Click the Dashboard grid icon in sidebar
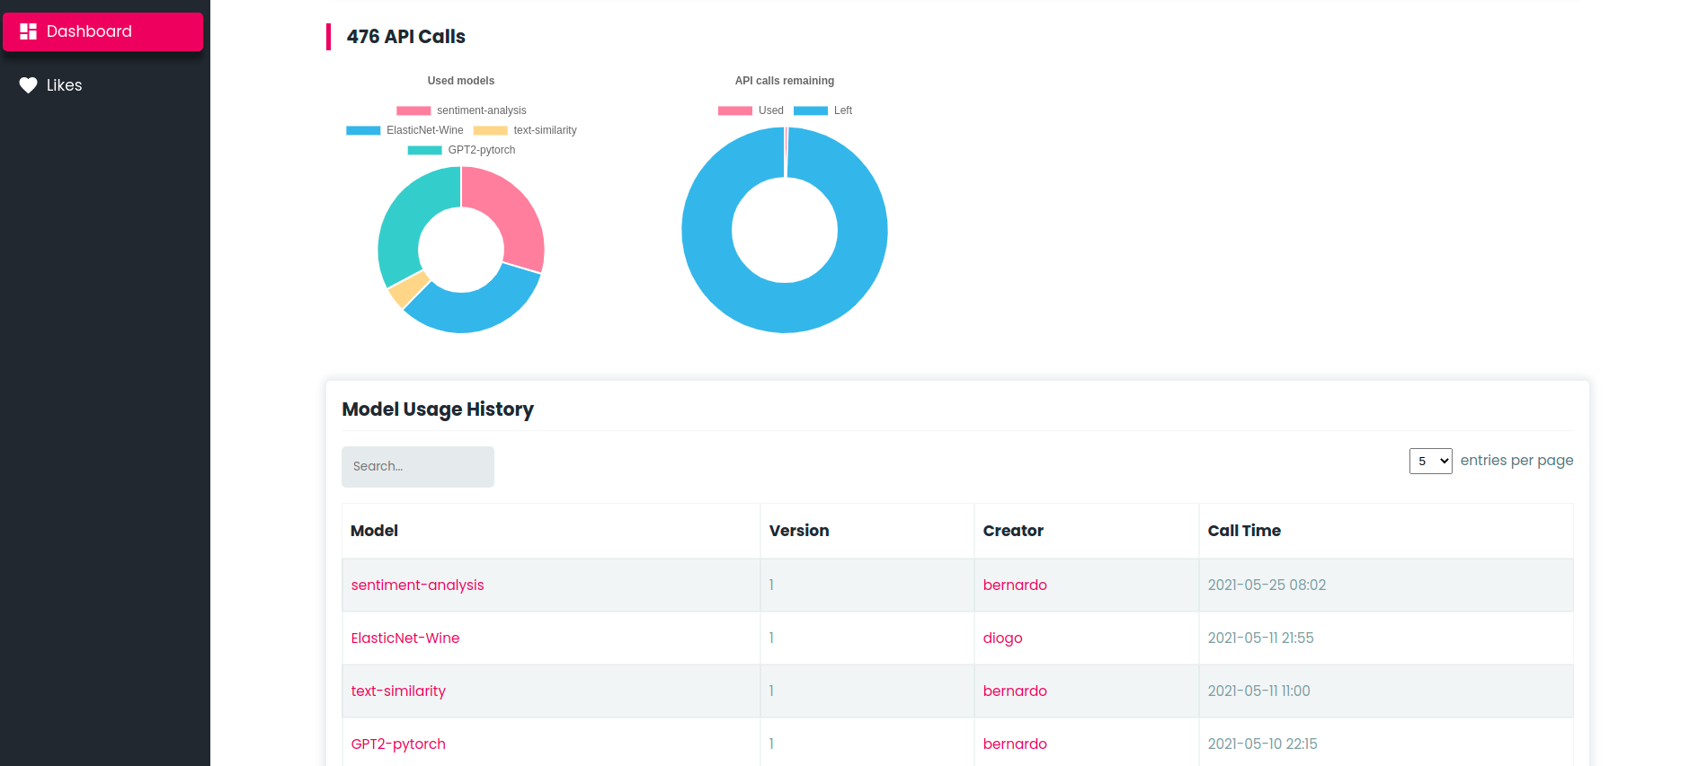Viewport: 1698px width, 766px height. click(29, 31)
